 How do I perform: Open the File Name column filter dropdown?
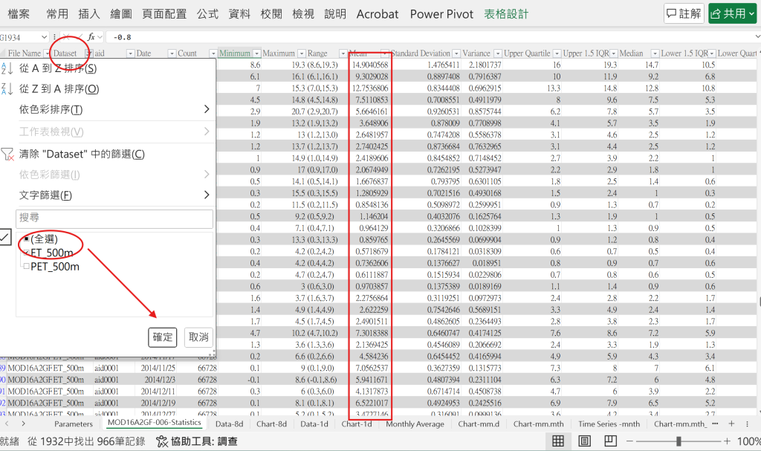pos(47,53)
